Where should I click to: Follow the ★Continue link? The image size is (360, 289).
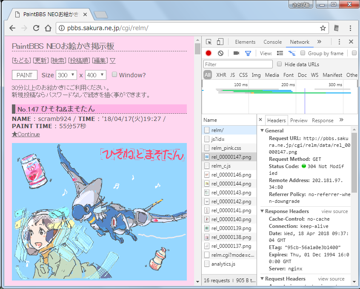point(26,134)
